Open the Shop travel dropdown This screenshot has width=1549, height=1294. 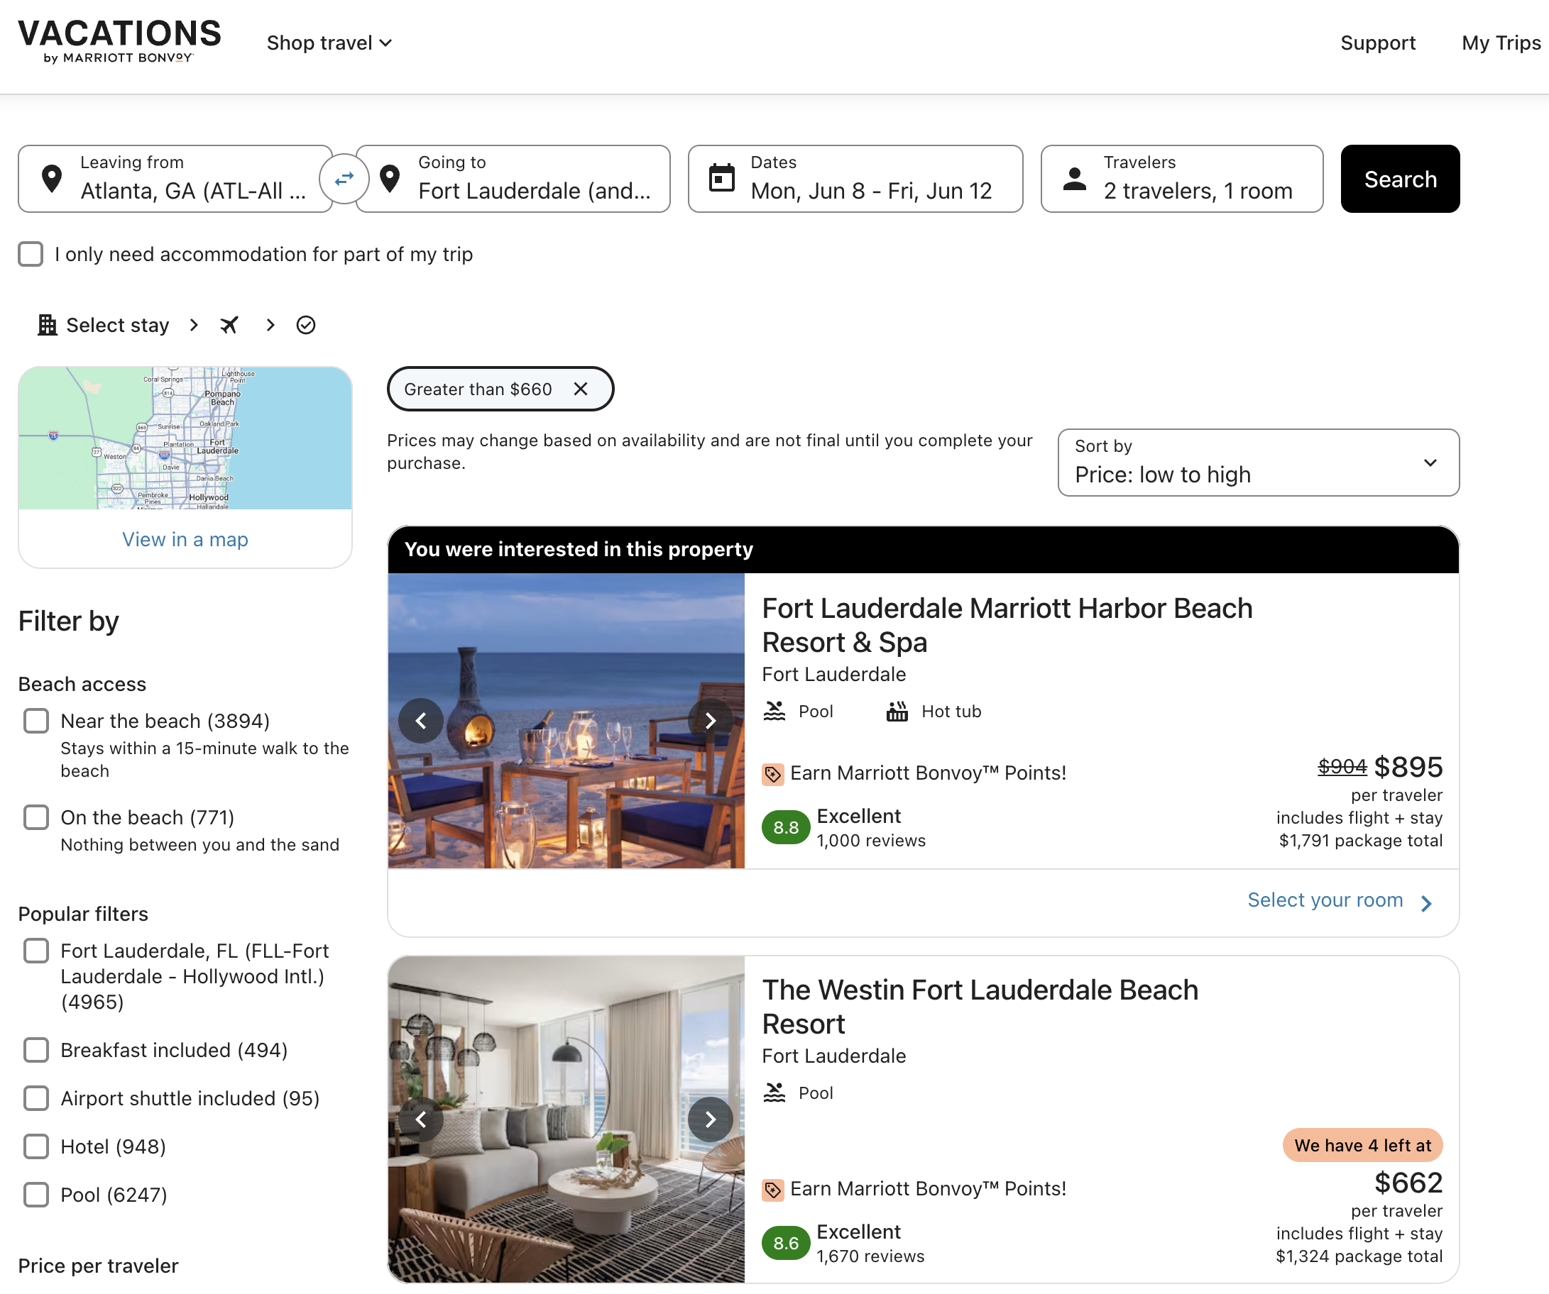(x=329, y=42)
